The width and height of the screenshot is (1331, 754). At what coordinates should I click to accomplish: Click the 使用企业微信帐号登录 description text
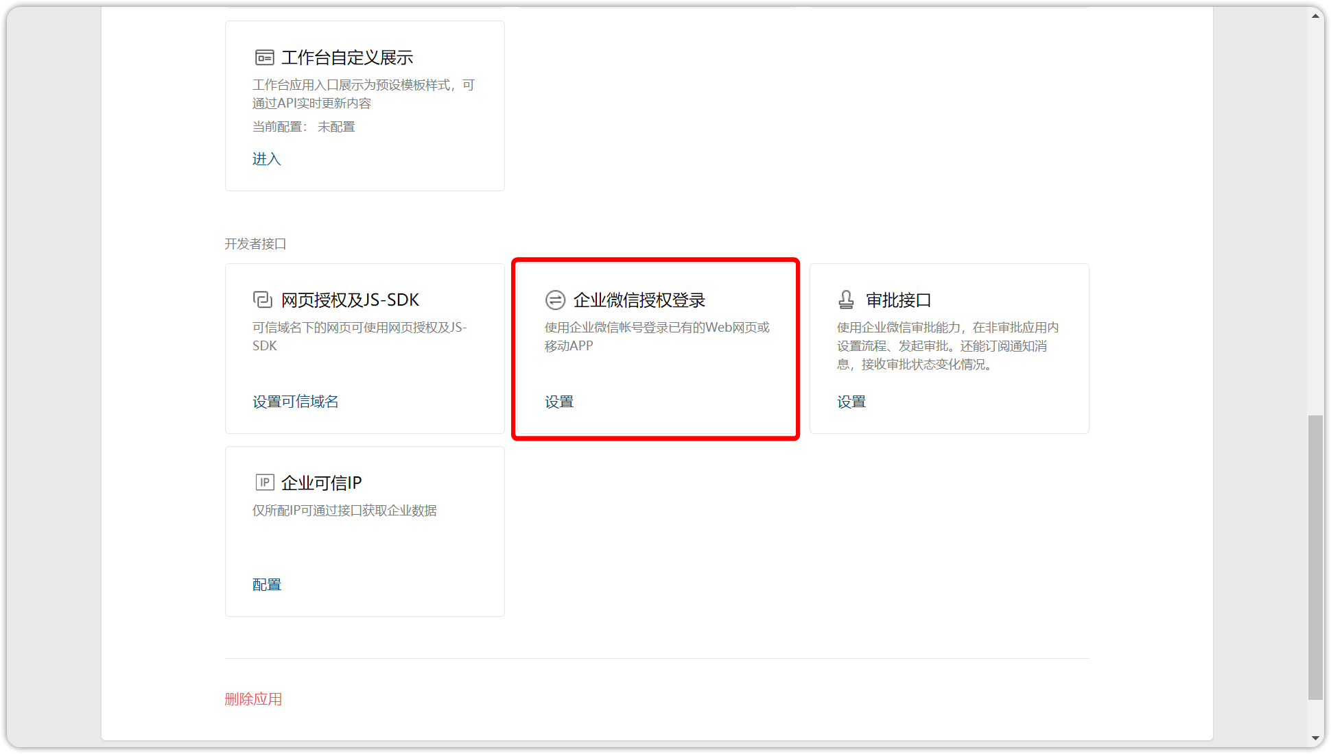point(657,337)
